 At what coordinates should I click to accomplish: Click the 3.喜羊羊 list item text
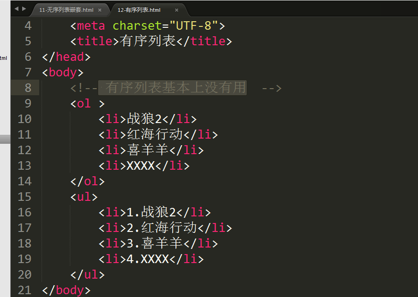(155, 243)
